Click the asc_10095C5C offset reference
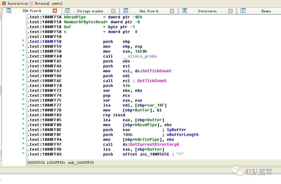 (155, 154)
